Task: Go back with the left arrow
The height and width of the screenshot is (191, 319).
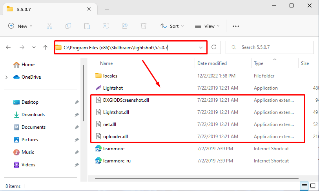Action: 8,47
